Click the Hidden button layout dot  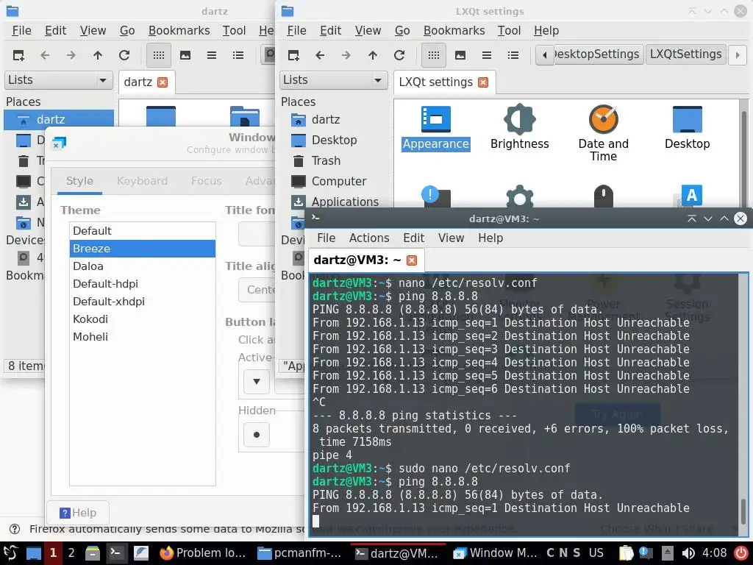(x=257, y=435)
